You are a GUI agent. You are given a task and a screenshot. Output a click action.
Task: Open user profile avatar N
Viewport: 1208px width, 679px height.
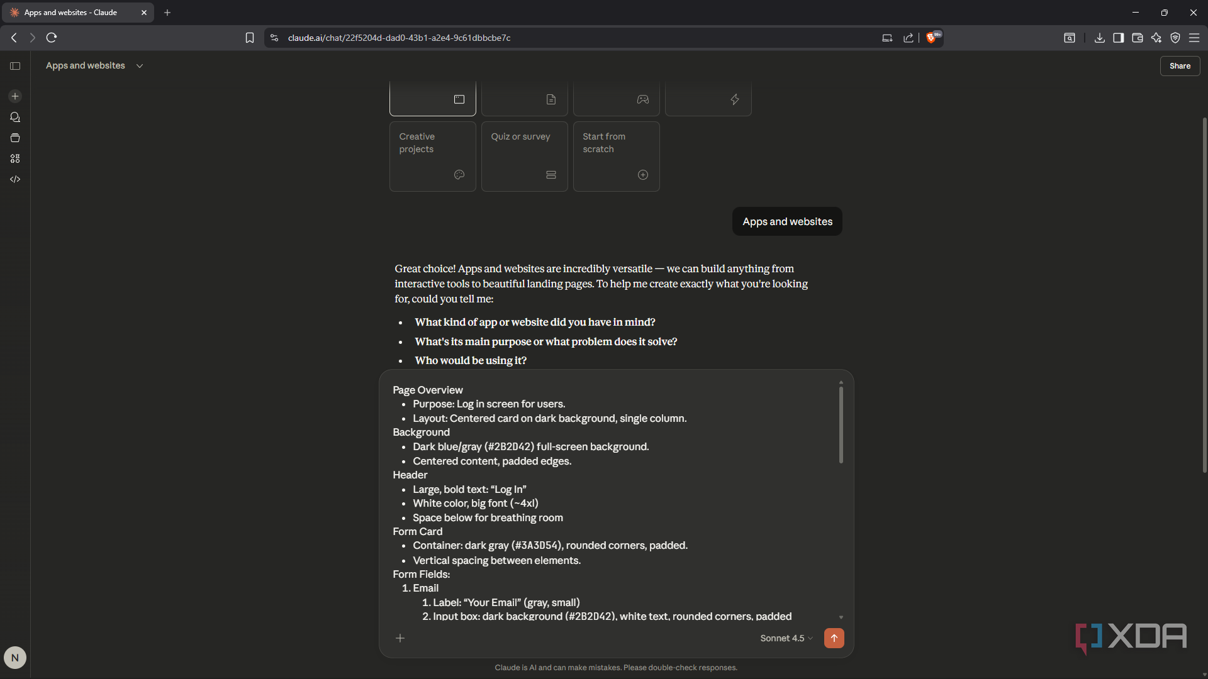[15, 658]
